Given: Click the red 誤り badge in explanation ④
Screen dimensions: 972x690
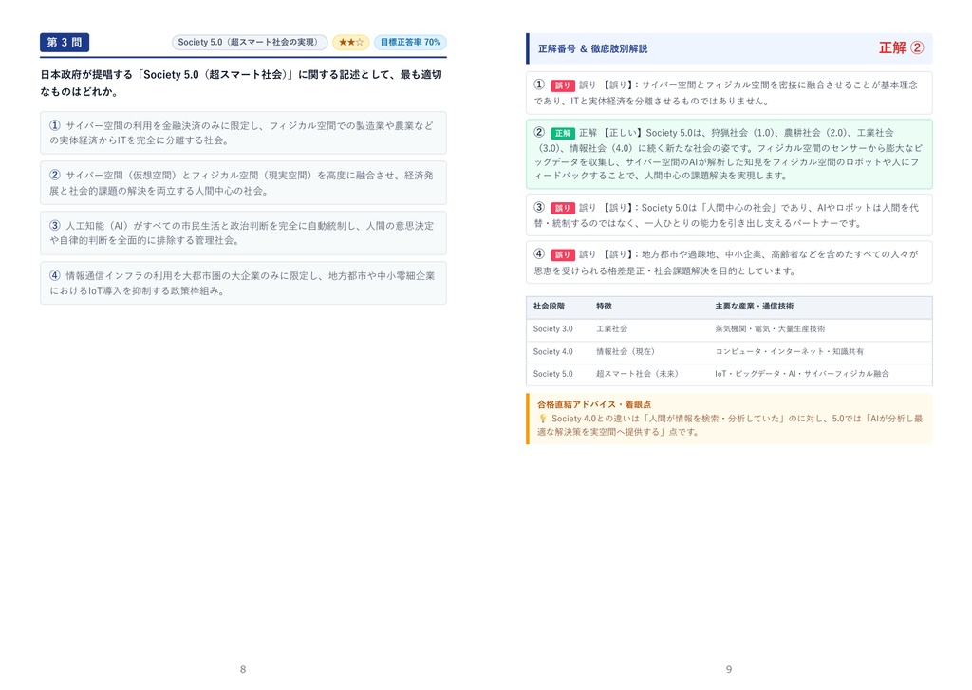Looking at the screenshot, I should pos(562,254).
